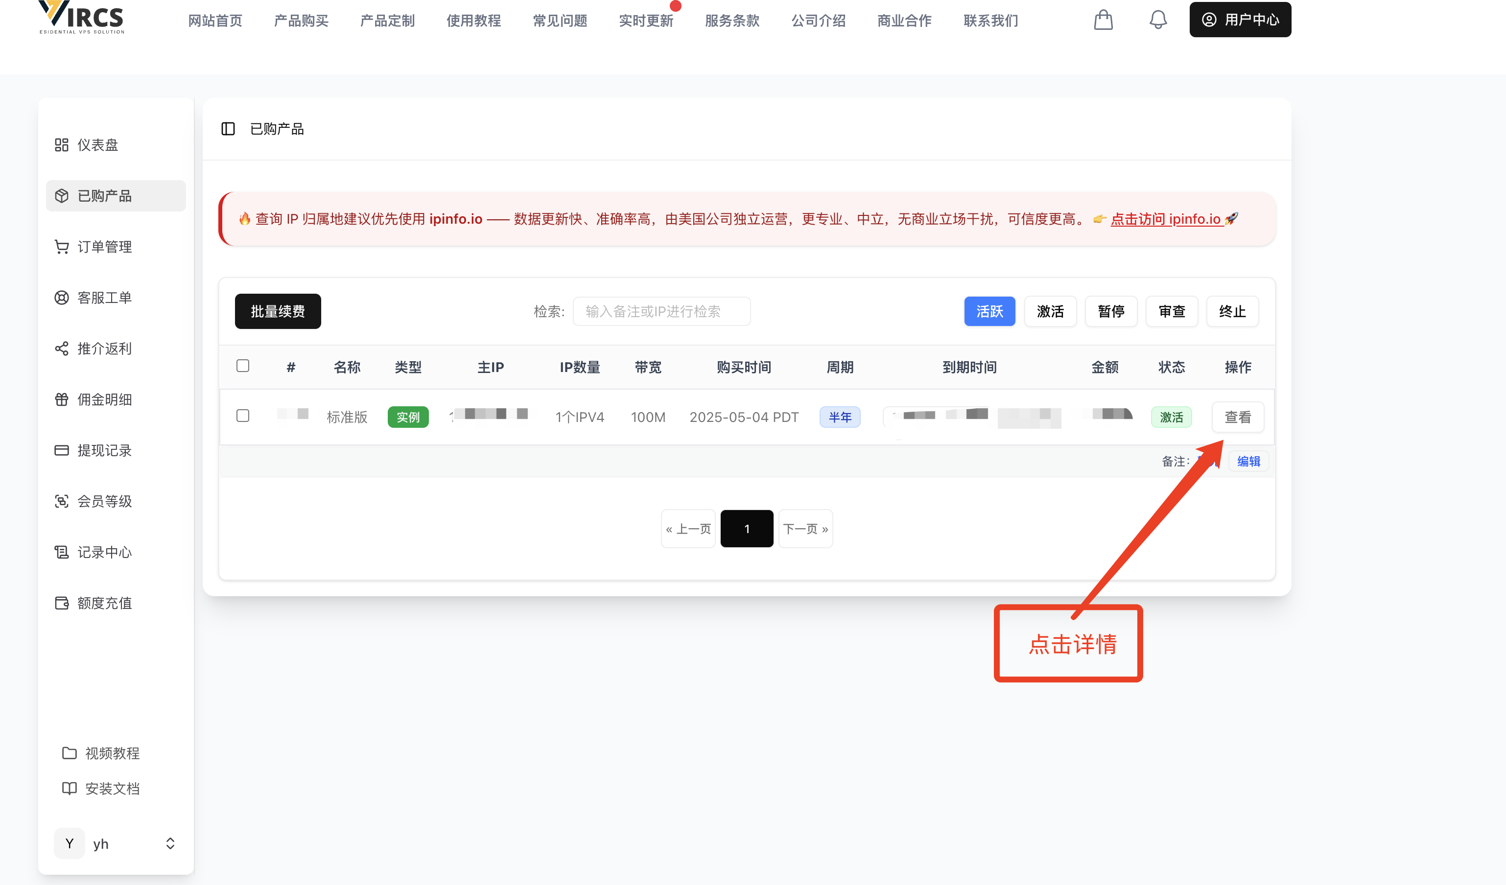Expand the 视频教程 folder item
Viewport: 1506px width, 885px height.
(112, 753)
